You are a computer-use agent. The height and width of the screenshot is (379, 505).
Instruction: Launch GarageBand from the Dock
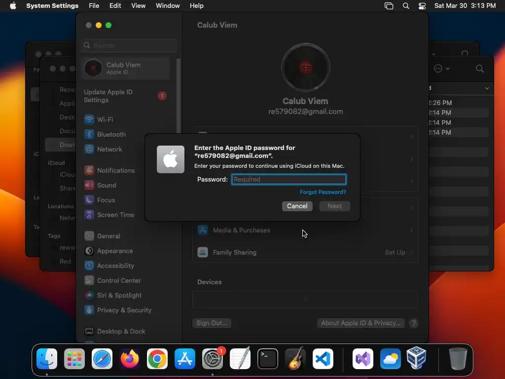pos(295,359)
